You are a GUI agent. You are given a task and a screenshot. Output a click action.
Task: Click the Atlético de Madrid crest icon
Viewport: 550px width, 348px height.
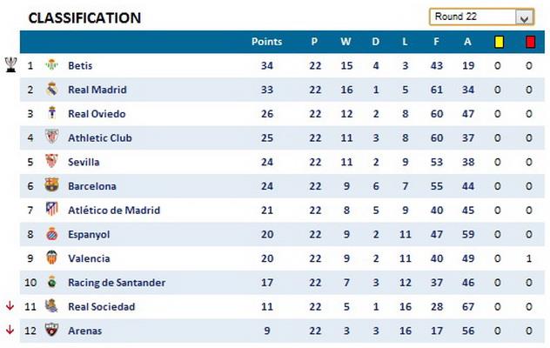(51, 210)
